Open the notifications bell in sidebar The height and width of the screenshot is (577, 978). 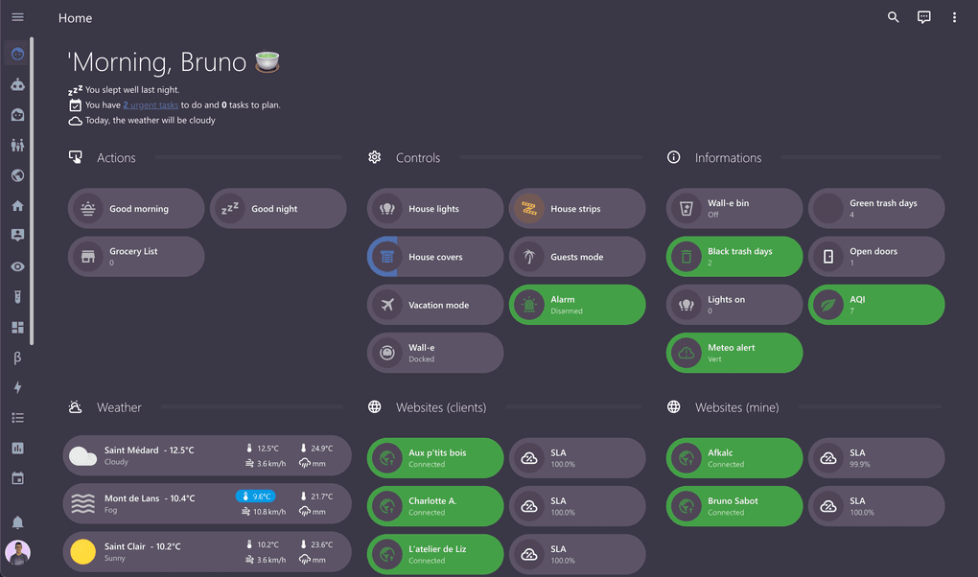coord(17,522)
